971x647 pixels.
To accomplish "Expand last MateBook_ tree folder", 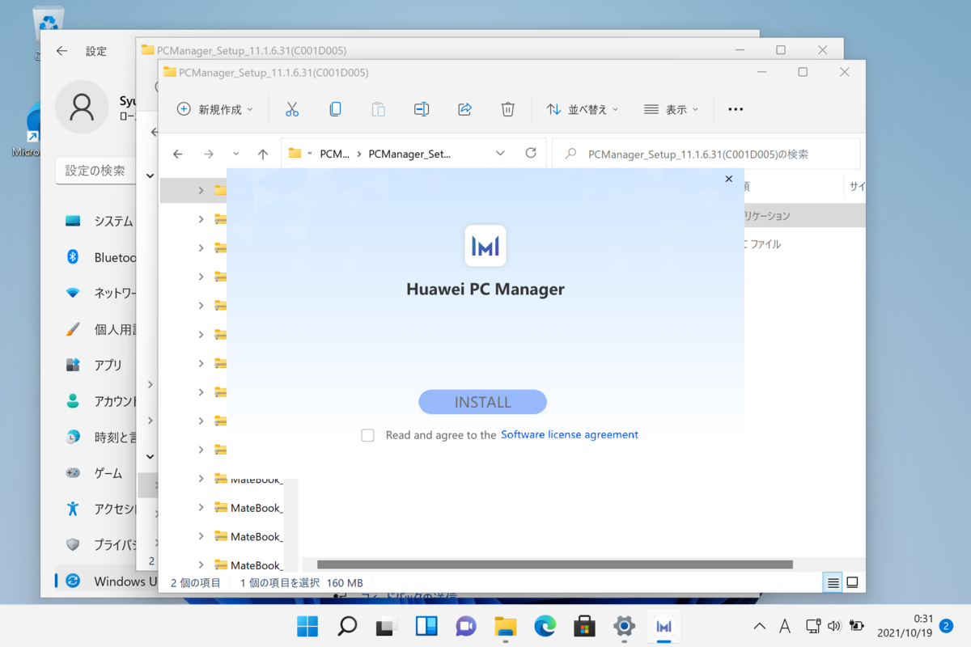I will coord(201,565).
